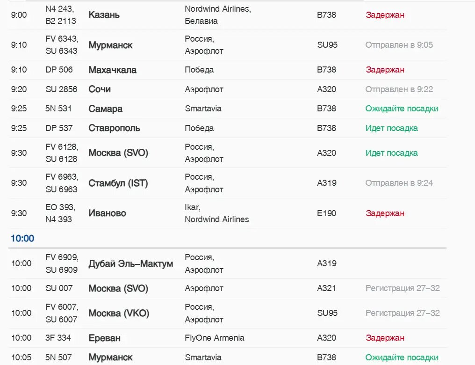Select the 9:30 Москва (SVO) flight
The width and height of the screenshot is (475, 365).
118,153
